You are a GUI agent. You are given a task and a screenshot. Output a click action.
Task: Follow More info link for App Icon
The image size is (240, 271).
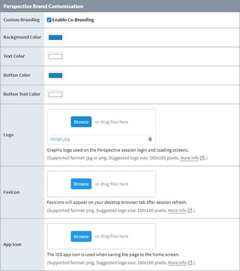pos(177,263)
